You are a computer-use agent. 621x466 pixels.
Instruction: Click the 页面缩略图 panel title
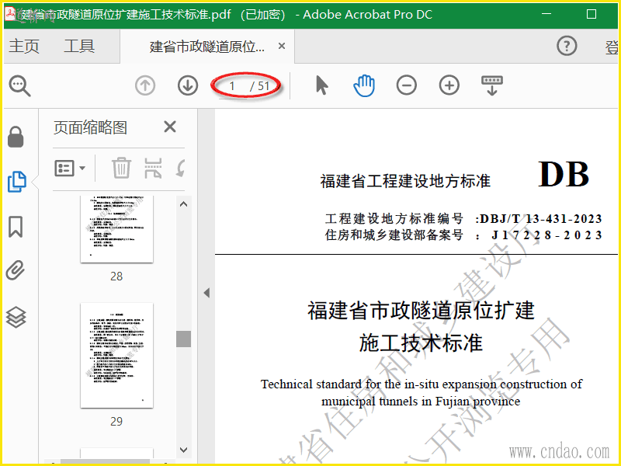(x=90, y=127)
